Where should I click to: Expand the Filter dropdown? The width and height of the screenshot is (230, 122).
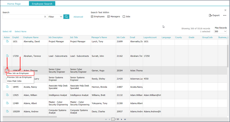[55, 17]
